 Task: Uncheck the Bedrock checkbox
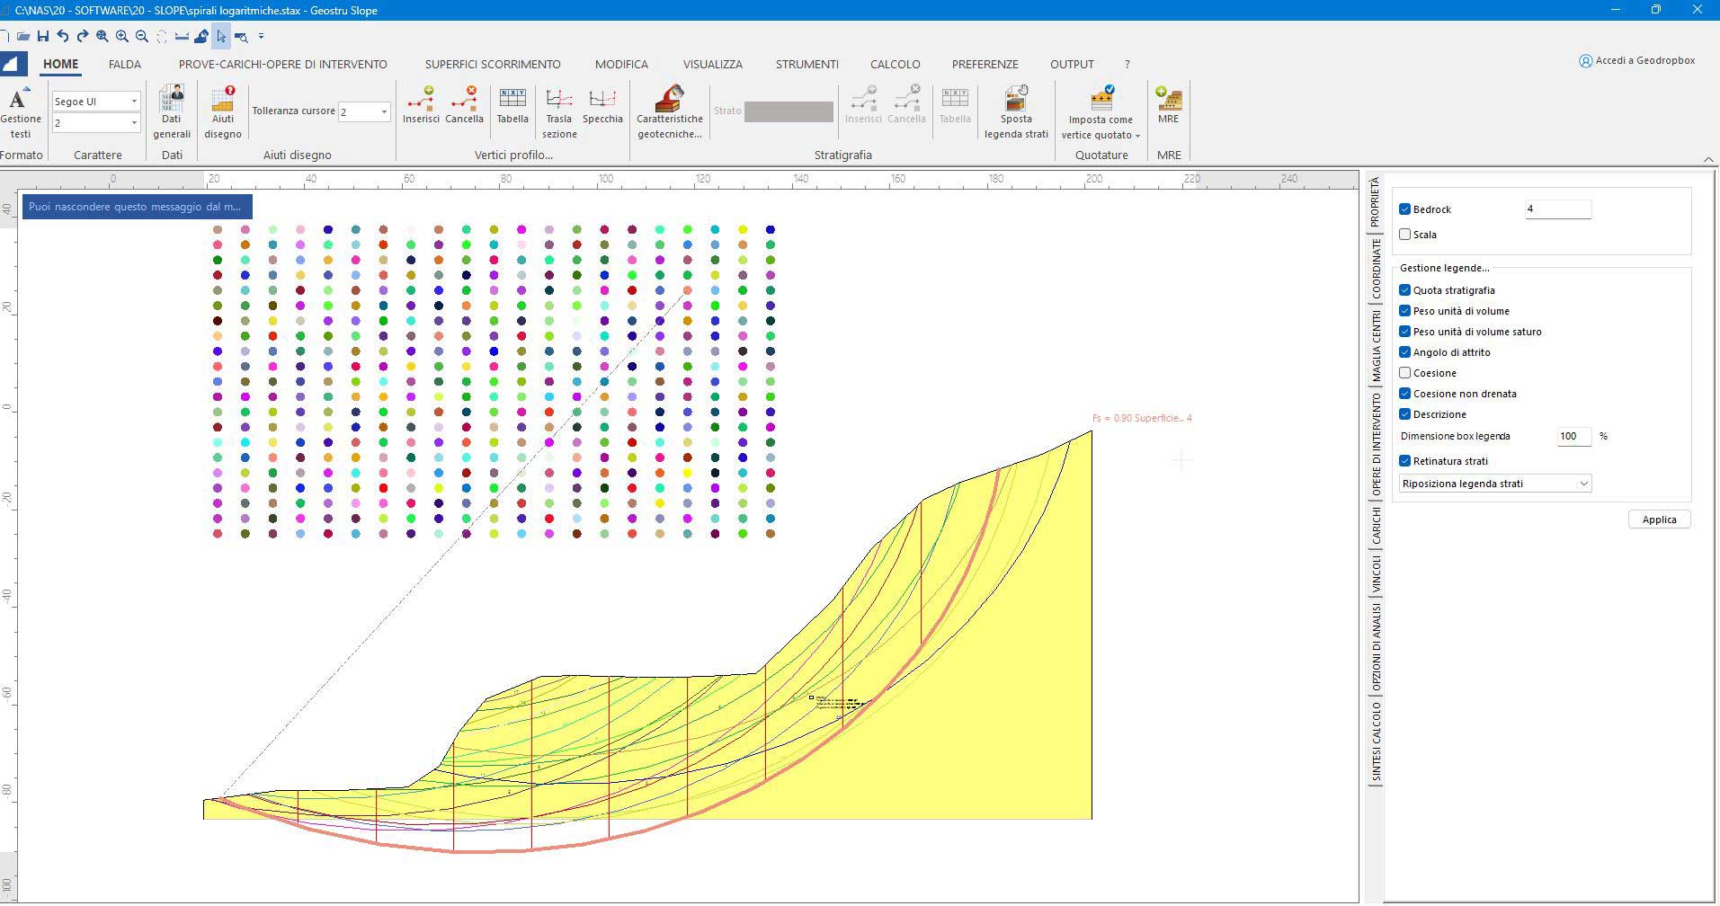point(1404,209)
